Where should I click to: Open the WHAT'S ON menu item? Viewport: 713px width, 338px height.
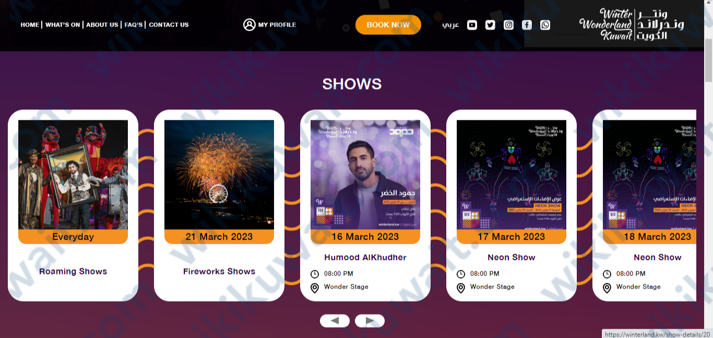[x=63, y=24]
